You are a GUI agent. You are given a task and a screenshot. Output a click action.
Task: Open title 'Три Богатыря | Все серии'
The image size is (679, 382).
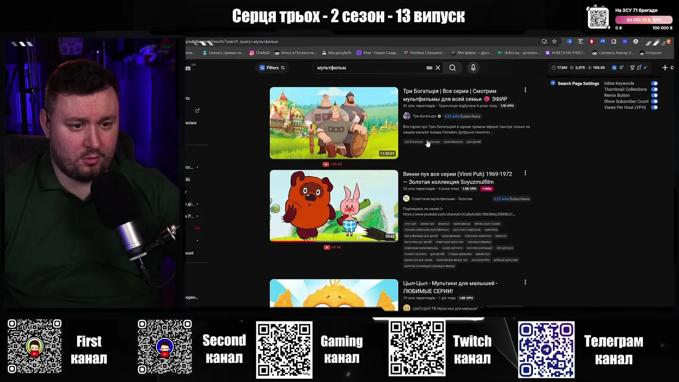click(x=455, y=95)
